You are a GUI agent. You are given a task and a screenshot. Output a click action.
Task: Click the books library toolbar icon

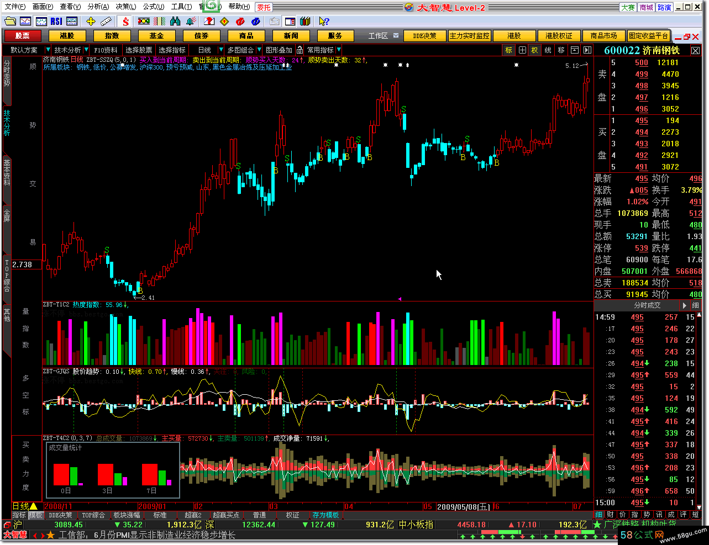click(x=305, y=21)
